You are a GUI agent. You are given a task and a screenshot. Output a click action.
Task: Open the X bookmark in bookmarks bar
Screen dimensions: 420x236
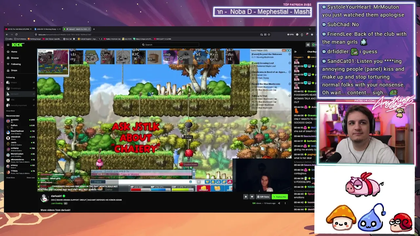coord(101,39)
